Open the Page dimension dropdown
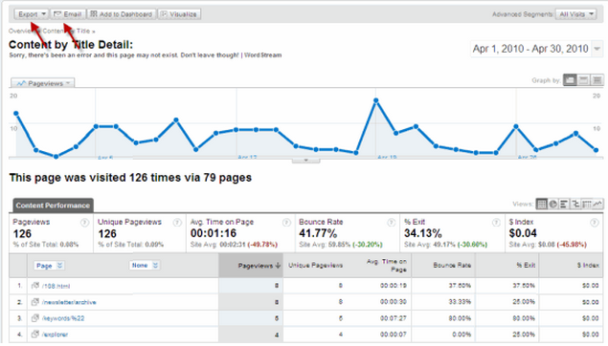This screenshot has width=608, height=346. [49, 266]
